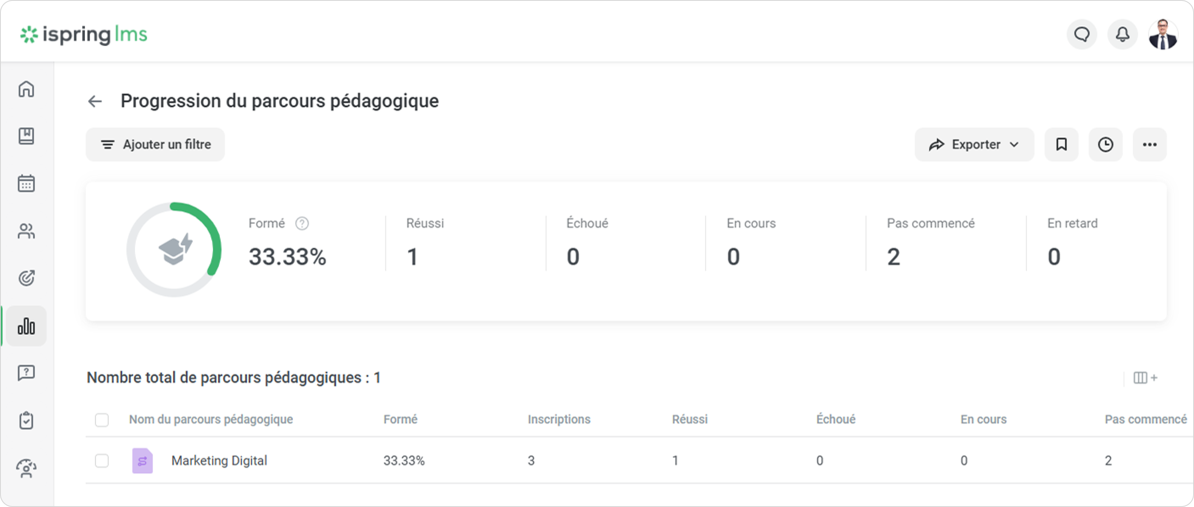
Task: Open the clock schedule icon button
Action: click(x=1105, y=145)
